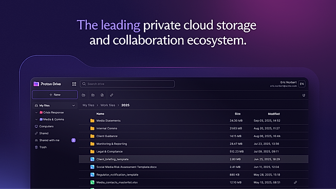This screenshot has height=189, width=336.
Task: Click the Jul 23, 2025, 13:56 date
Action: point(266,144)
